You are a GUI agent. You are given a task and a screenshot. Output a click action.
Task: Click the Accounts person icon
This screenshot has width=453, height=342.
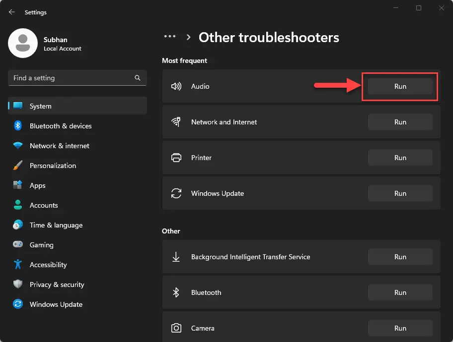coord(18,205)
